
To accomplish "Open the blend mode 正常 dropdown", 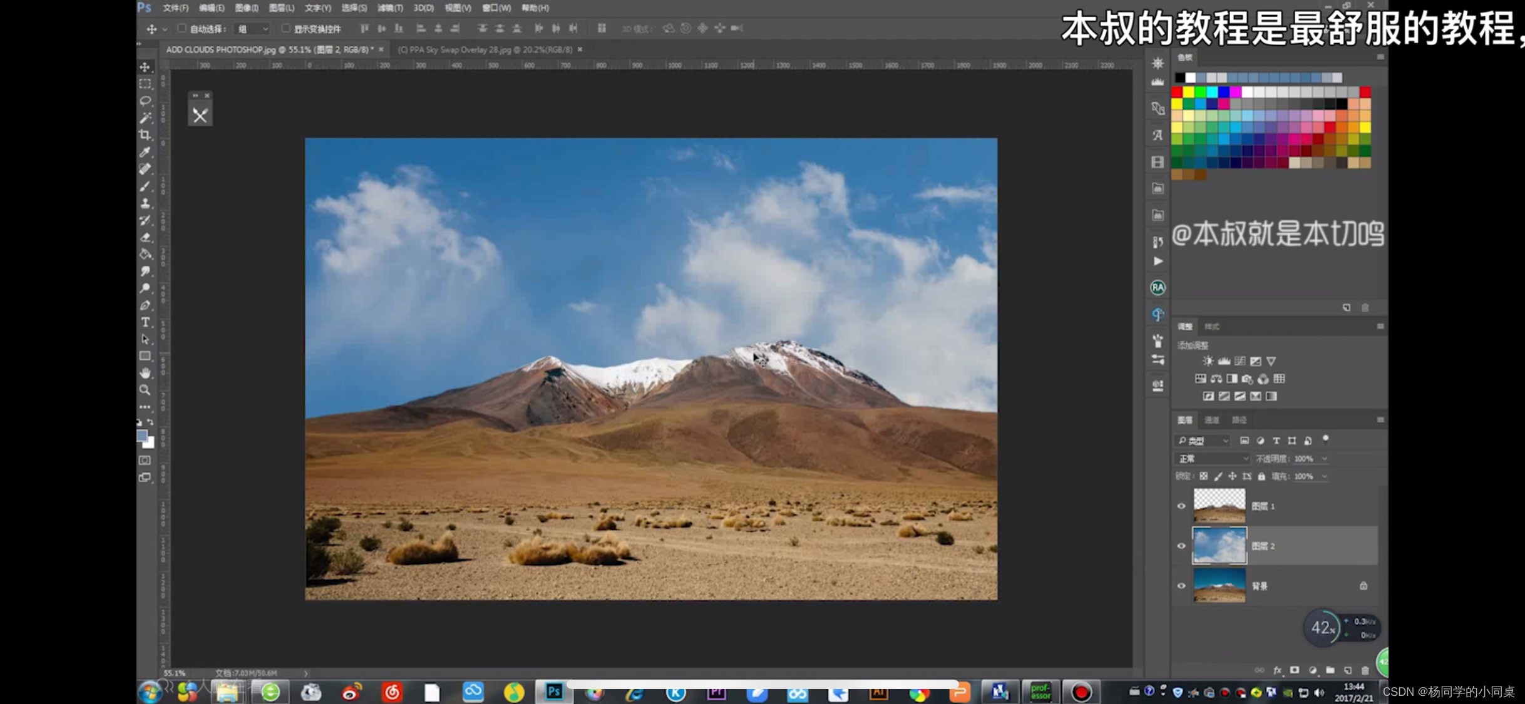I will click(x=1212, y=459).
